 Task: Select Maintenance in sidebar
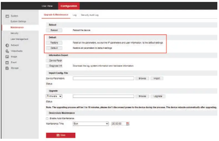(x=17, y=27)
